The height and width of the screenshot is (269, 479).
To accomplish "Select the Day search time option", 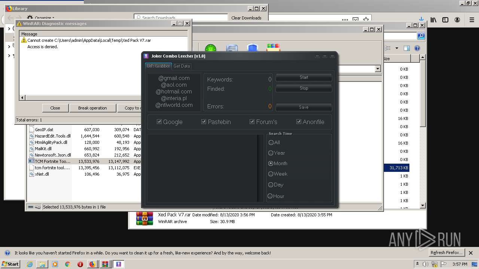I will [x=271, y=185].
